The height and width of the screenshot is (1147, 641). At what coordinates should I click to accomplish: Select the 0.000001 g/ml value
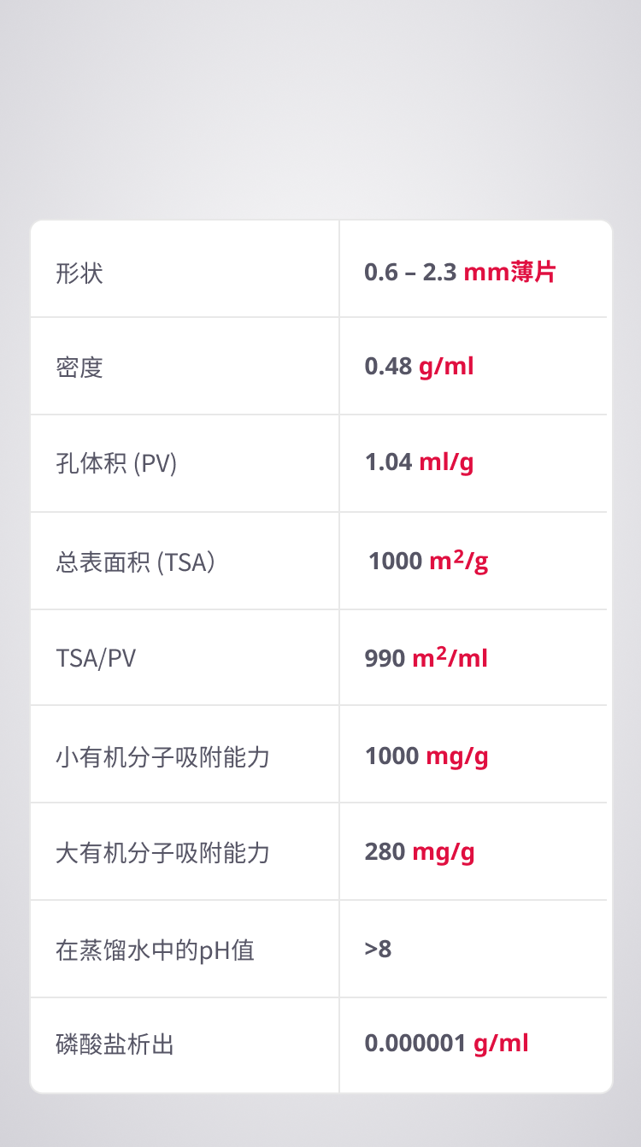point(446,1044)
